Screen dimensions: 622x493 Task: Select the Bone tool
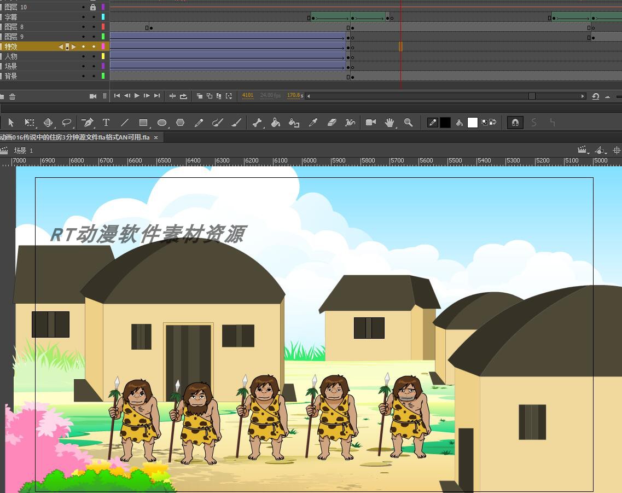[257, 123]
